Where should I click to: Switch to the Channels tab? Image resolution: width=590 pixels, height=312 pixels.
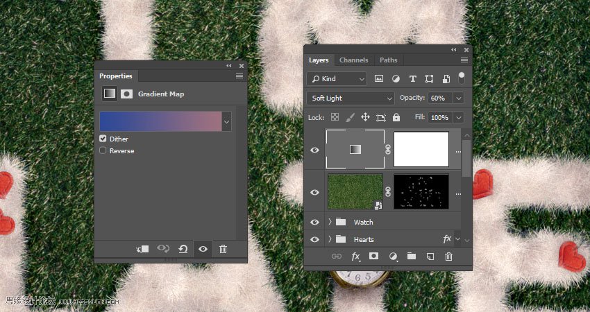[x=353, y=60]
